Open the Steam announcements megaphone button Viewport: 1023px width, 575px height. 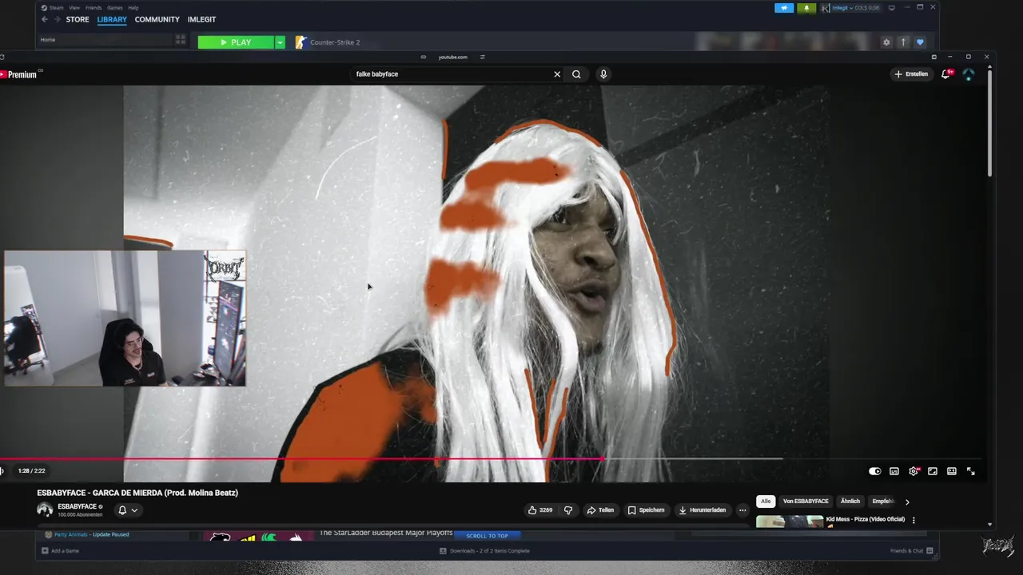coord(784,8)
